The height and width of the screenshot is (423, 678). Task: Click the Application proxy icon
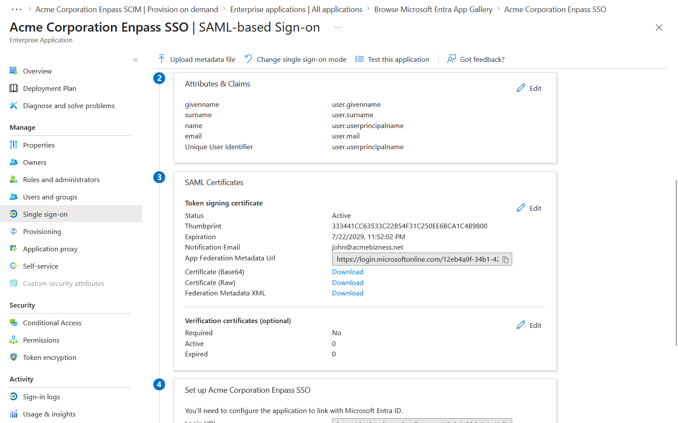pyautogui.click(x=13, y=249)
